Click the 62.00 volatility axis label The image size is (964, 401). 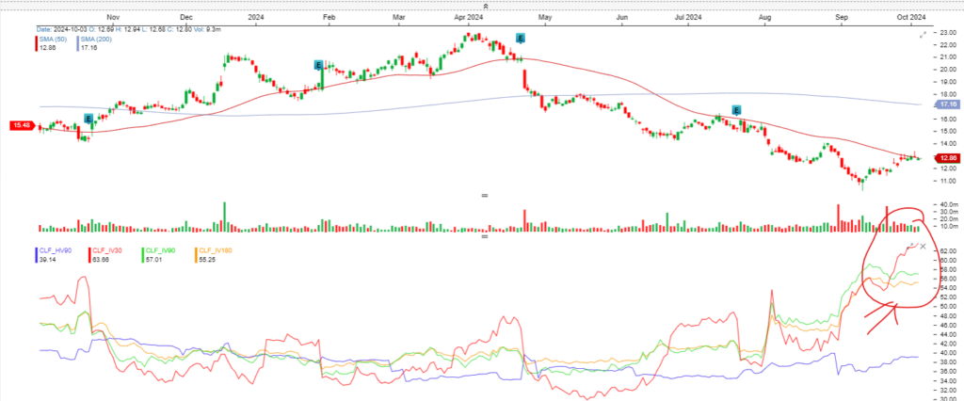pos(947,251)
